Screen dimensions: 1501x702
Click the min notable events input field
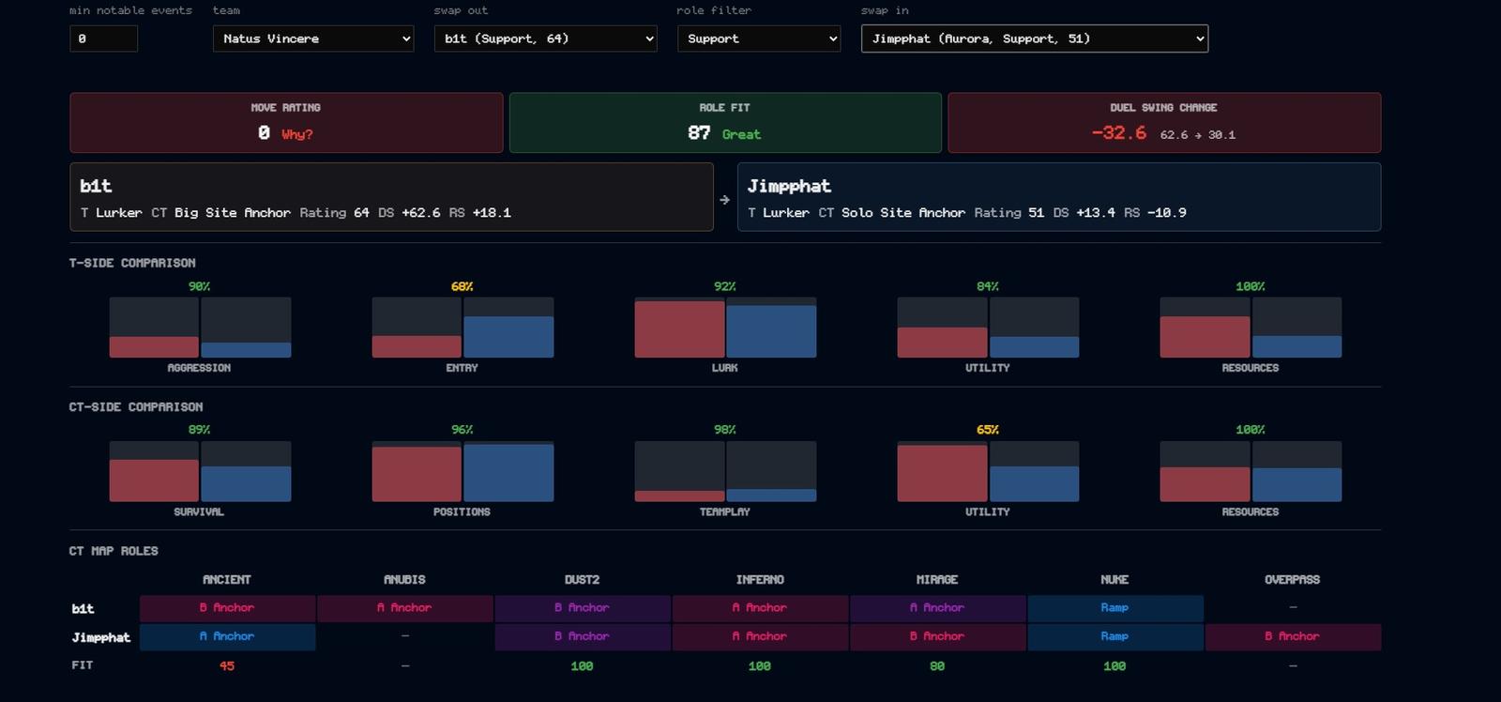[x=104, y=38]
